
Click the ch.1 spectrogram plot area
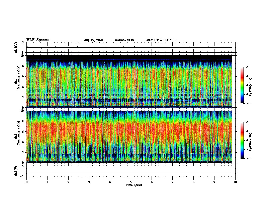(129, 81)
